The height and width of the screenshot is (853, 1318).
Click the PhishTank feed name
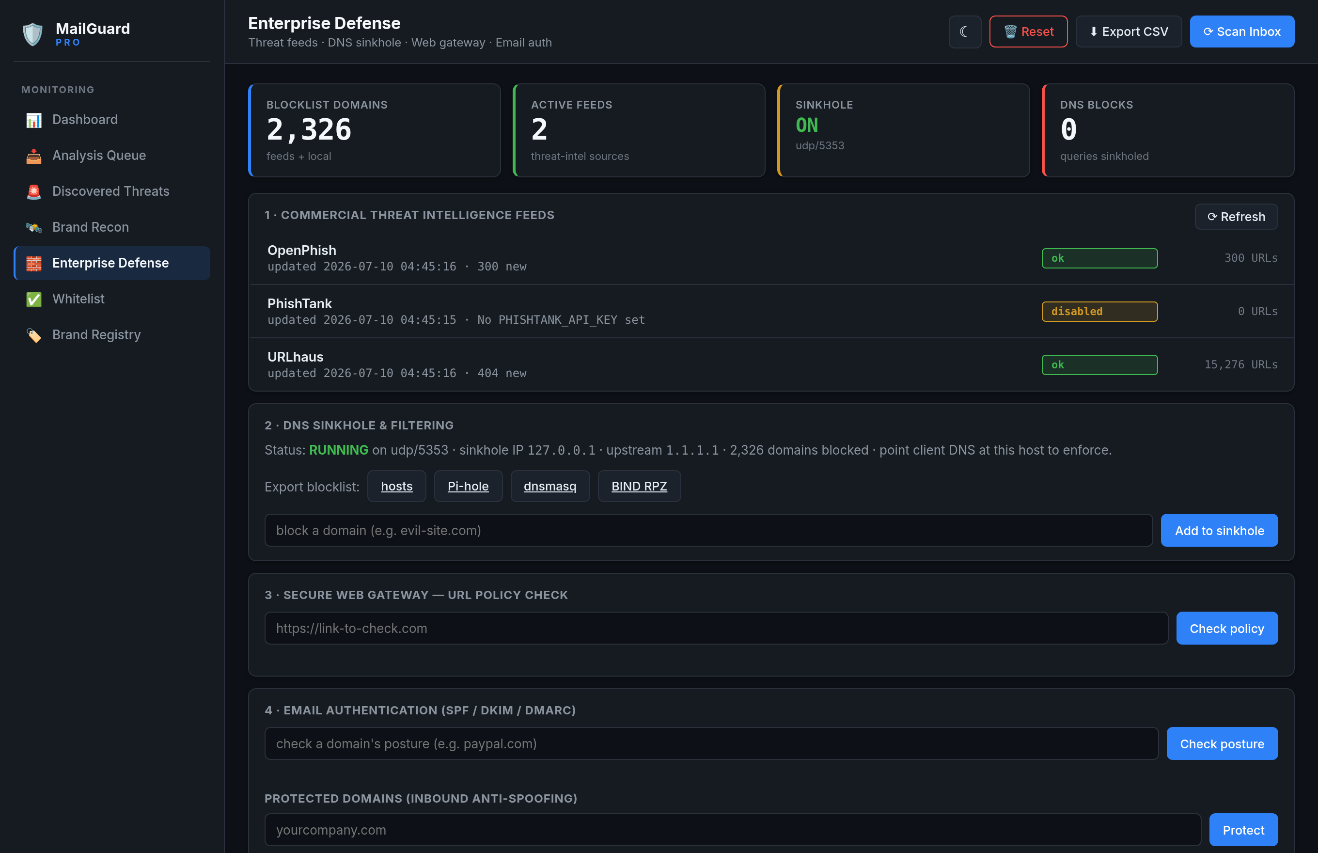coord(299,303)
